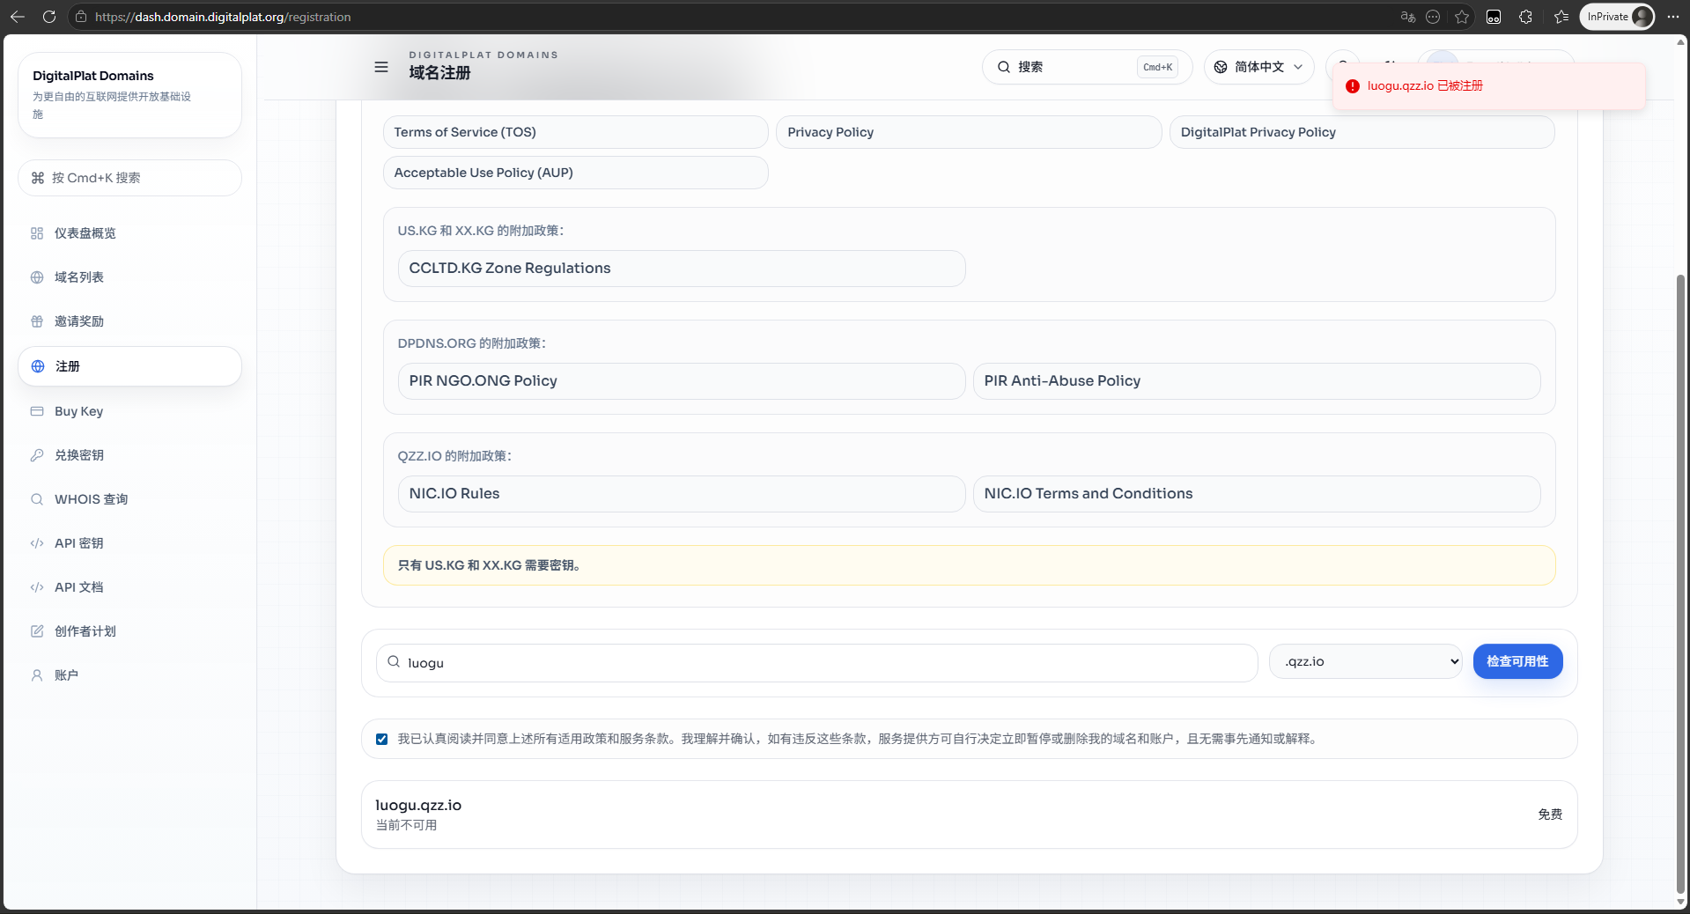
Task: Open 域名列表 in the sidebar
Action: point(79,277)
